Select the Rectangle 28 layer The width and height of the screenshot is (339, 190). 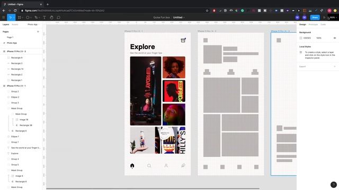tap(26, 125)
